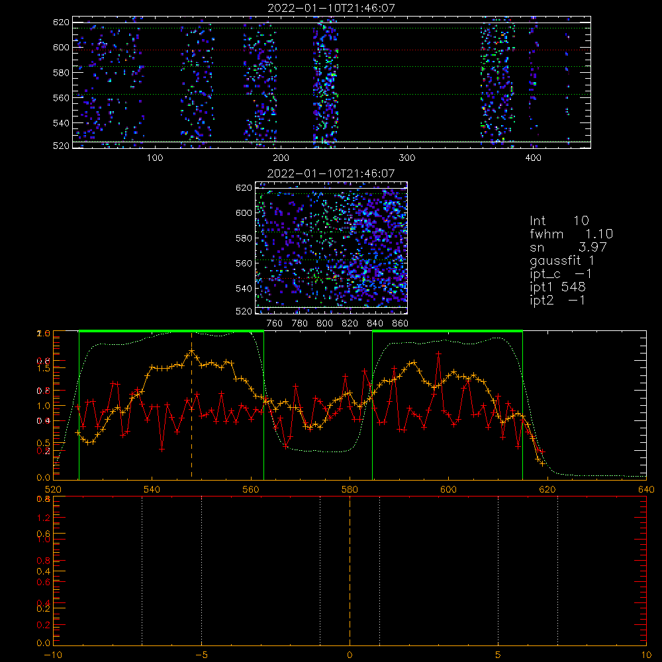
Task: Click the timestamp title above the small zoomed image
Action: coord(332,173)
